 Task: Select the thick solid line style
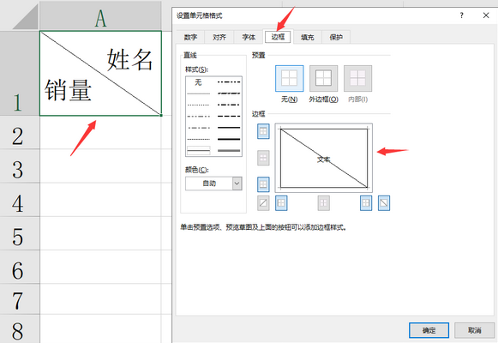coord(229,139)
